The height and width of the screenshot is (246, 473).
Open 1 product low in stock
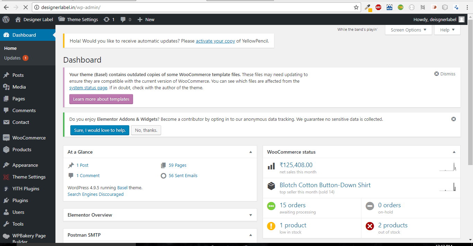(x=293, y=225)
